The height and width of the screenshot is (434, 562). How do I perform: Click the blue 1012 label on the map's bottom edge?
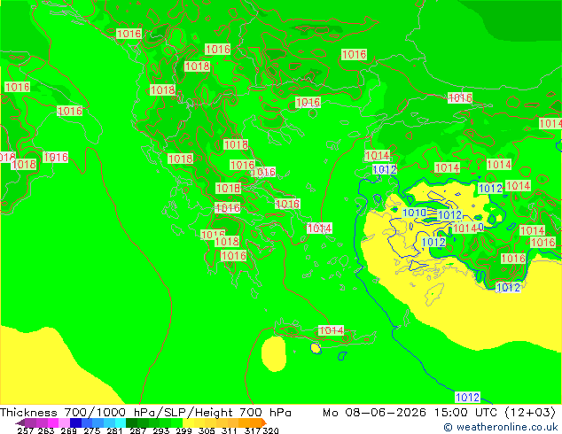click(467, 397)
